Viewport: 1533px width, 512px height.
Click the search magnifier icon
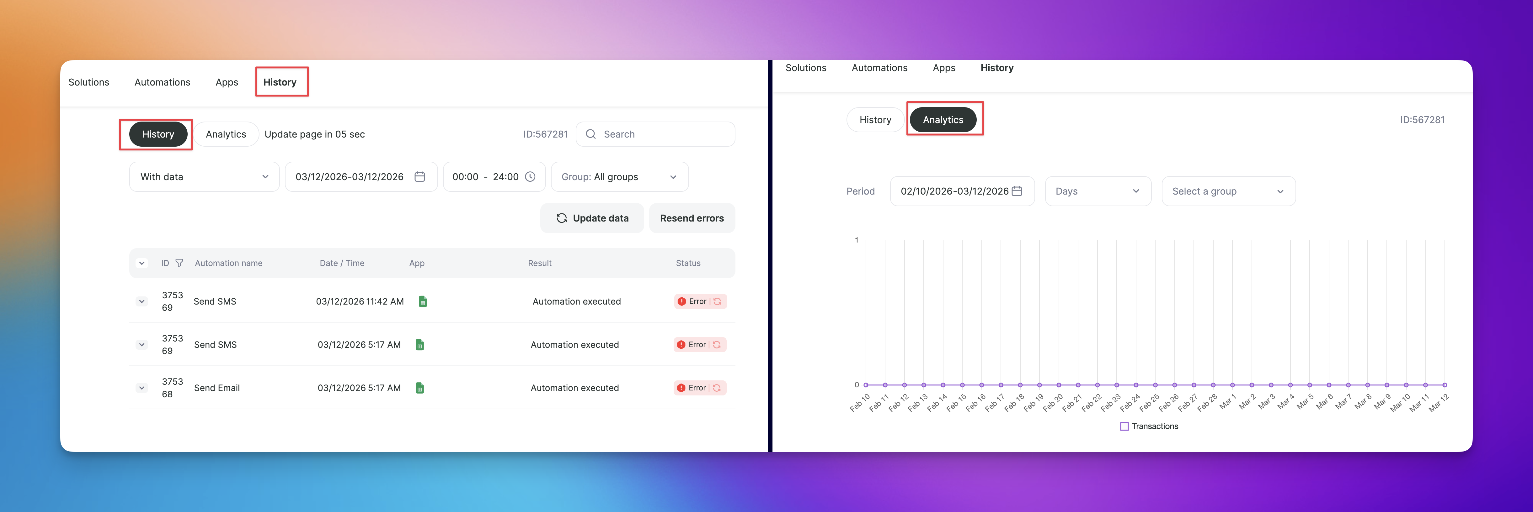click(x=590, y=134)
